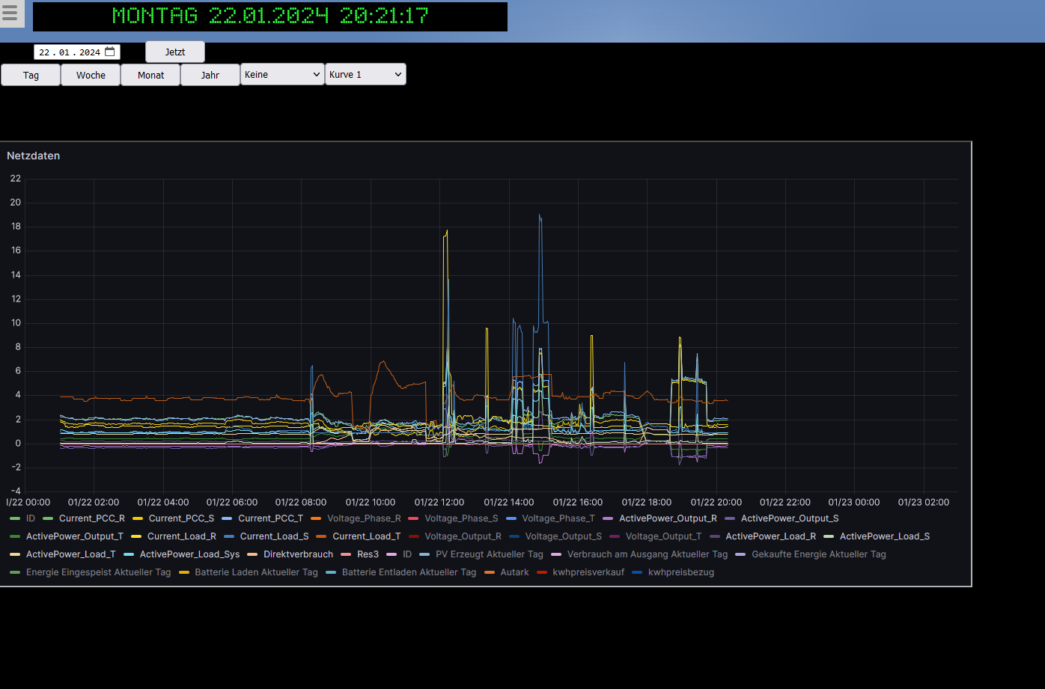Expand the Kurve 1 dropdown
This screenshot has height=689, width=1045.
(x=365, y=74)
